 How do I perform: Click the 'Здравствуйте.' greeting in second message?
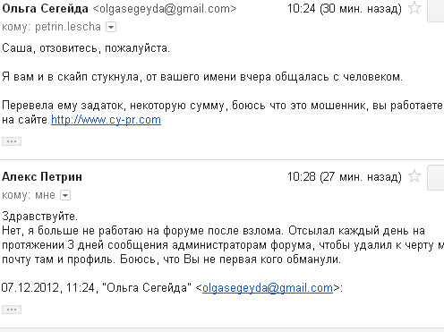click(39, 217)
